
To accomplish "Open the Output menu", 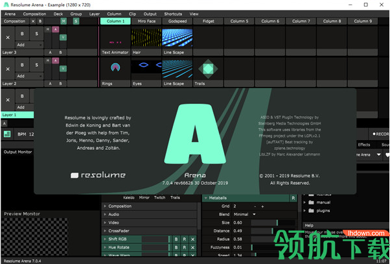I will point(150,14).
